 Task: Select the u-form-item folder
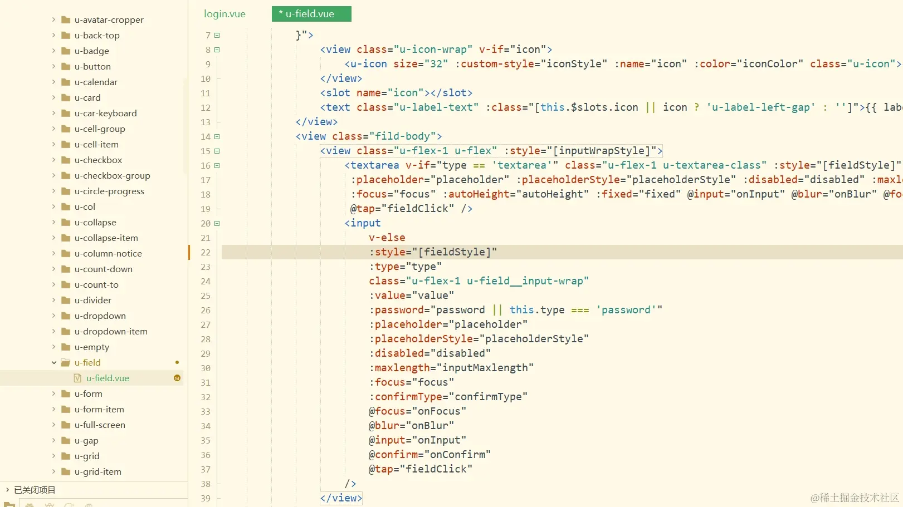click(99, 410)
